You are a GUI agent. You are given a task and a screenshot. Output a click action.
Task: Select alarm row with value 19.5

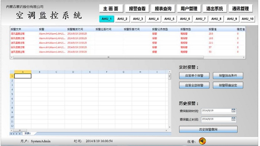coord(128,38)
